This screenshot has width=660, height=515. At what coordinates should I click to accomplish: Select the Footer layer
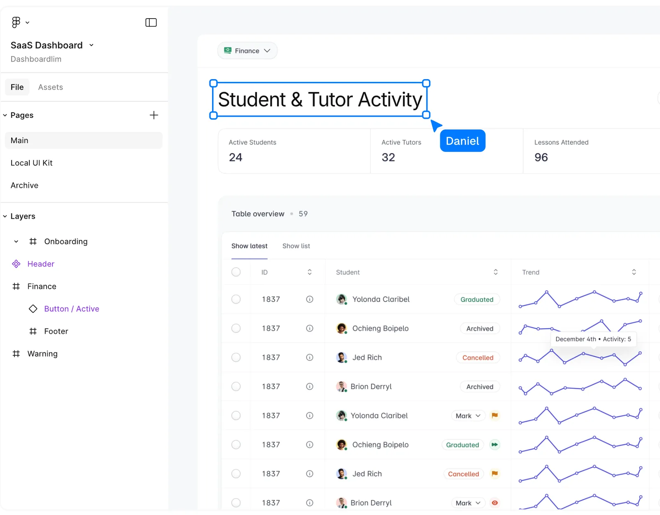56,331
